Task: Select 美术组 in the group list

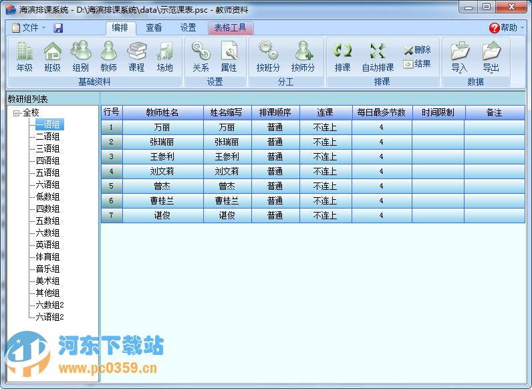Action: [48, 281]
